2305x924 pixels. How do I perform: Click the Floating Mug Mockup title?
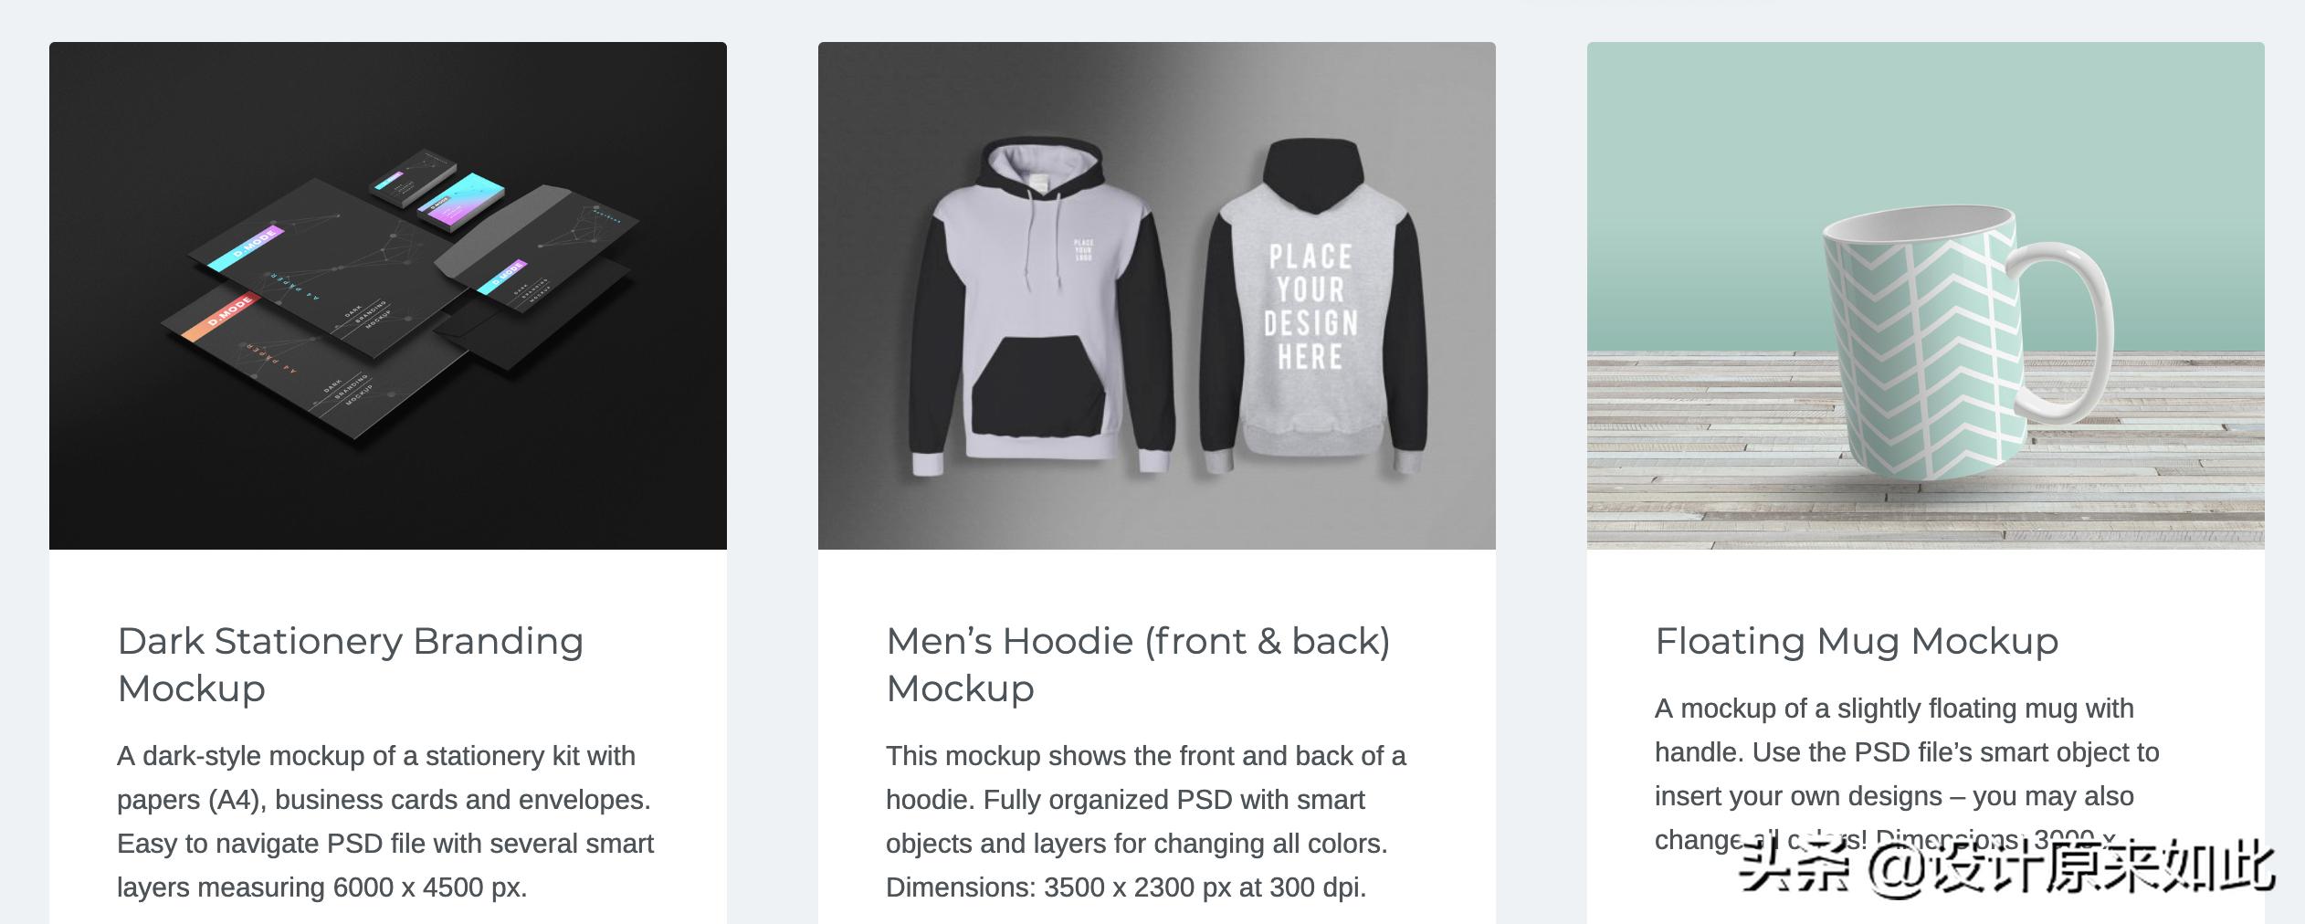point(1857,641)
